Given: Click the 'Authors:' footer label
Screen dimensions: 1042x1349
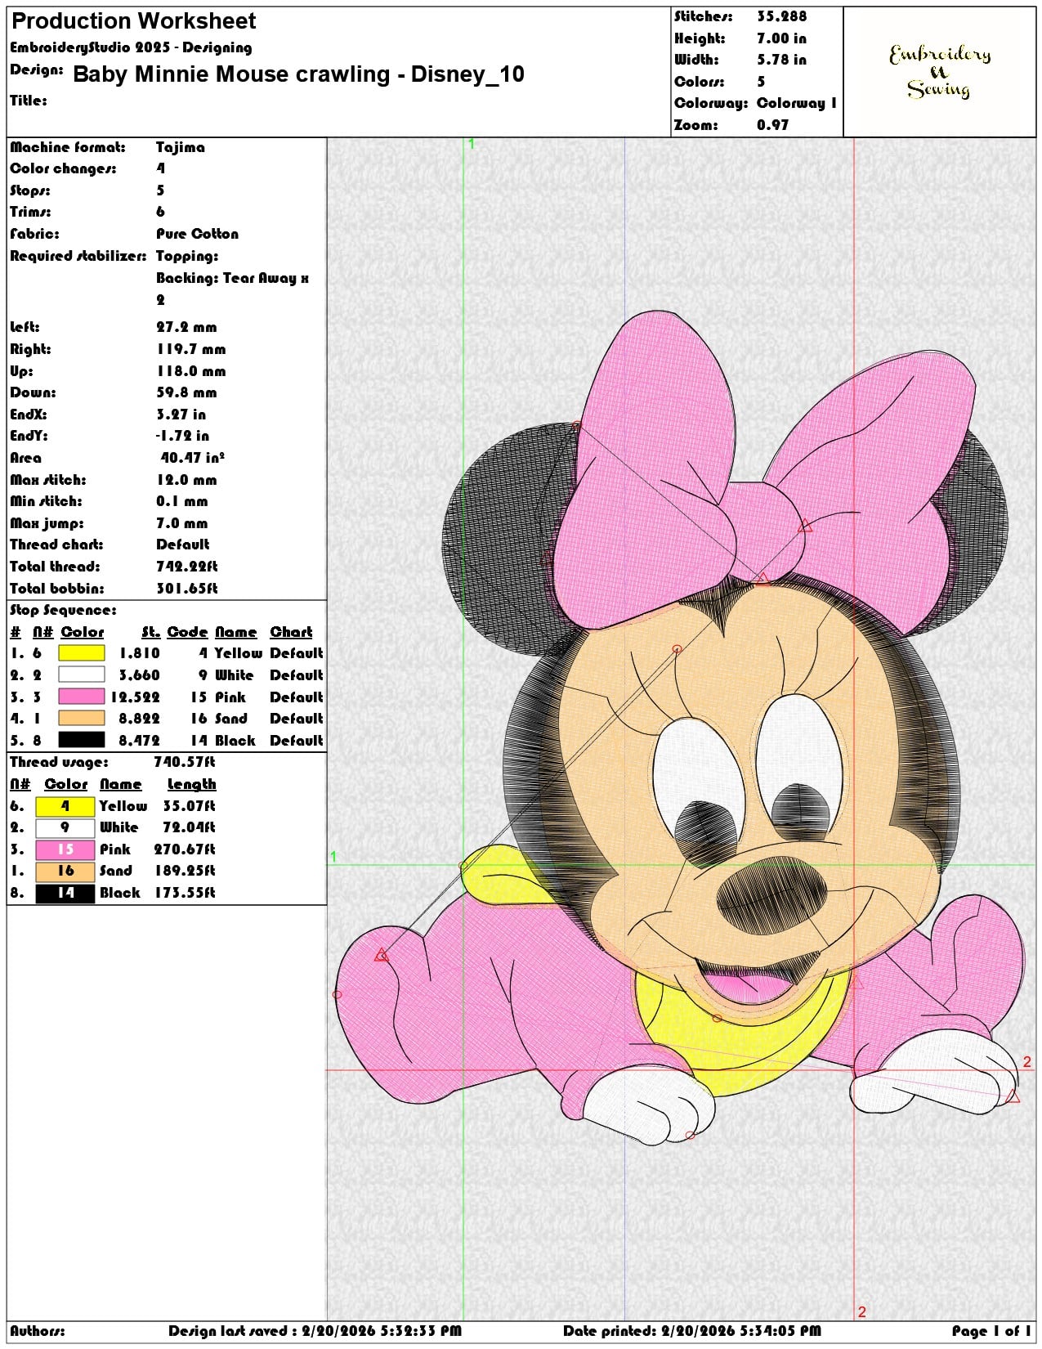Looking at the screenshot, I should (x=38, y=1331).
